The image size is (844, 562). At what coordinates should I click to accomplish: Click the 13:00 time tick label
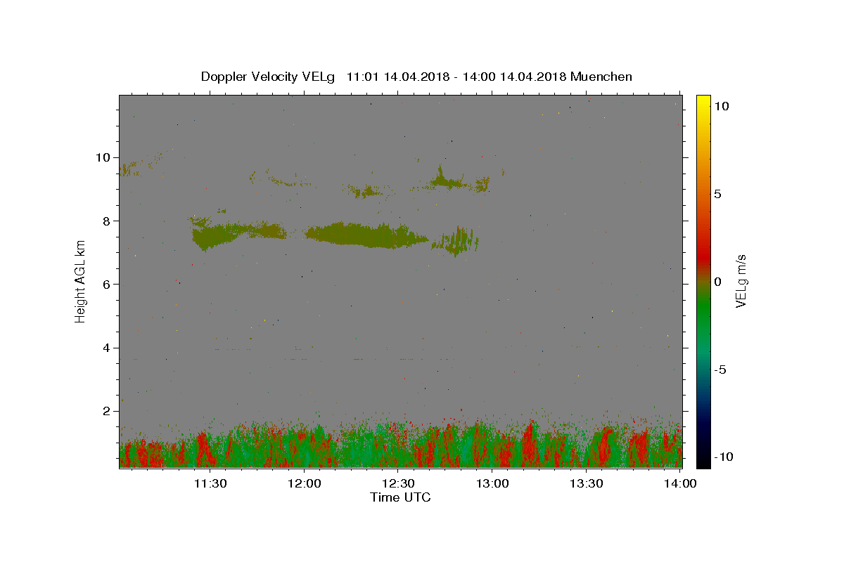click(x=492, y=483)
